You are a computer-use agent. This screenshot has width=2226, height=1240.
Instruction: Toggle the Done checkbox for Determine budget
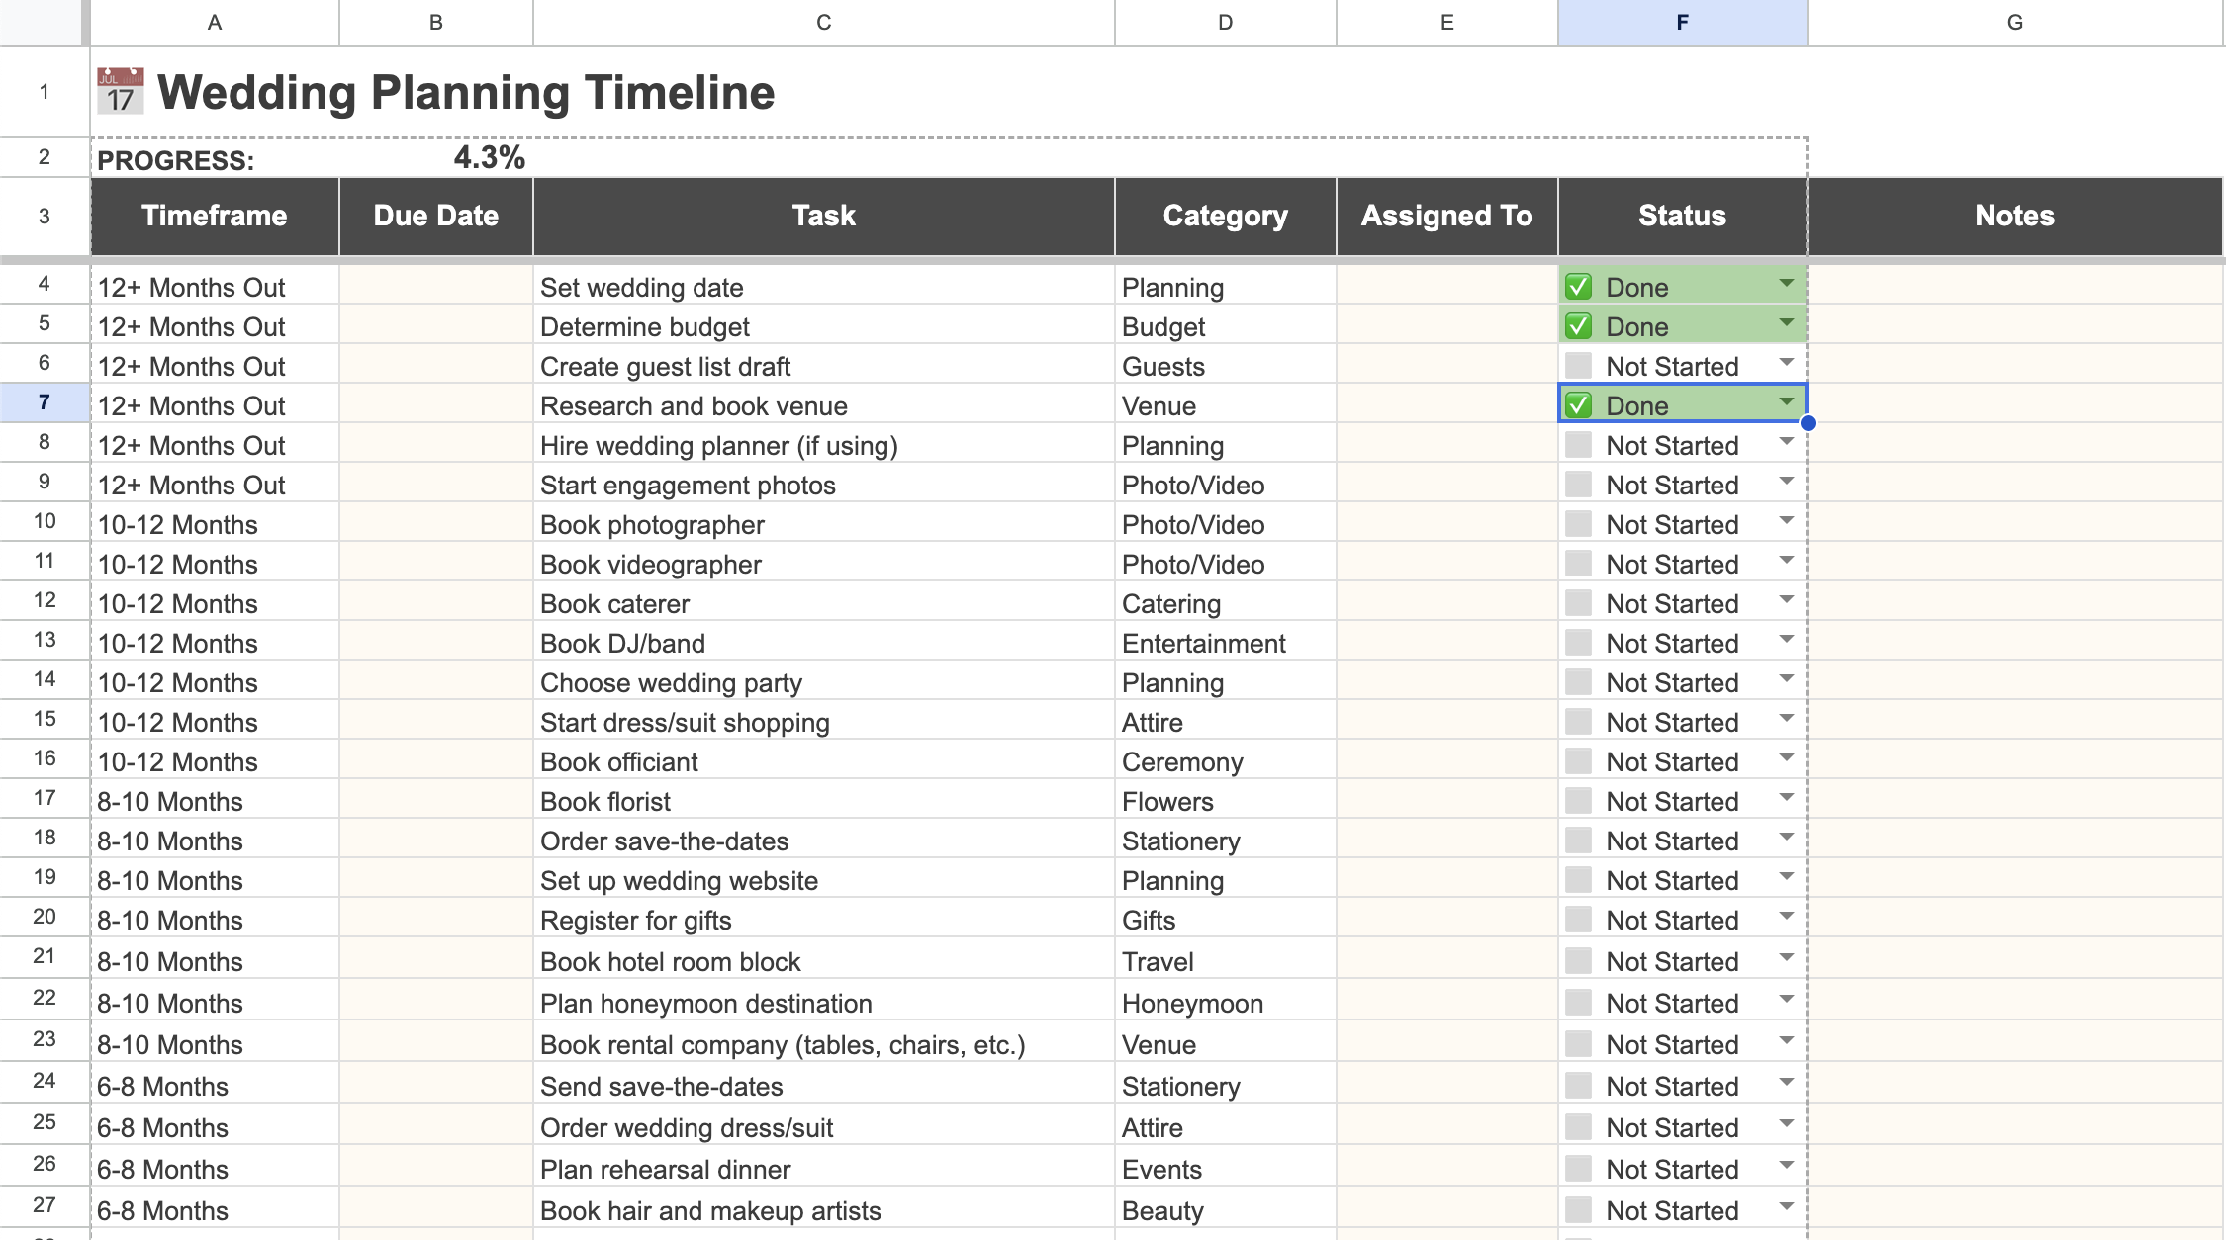[x=1578, y=325]
